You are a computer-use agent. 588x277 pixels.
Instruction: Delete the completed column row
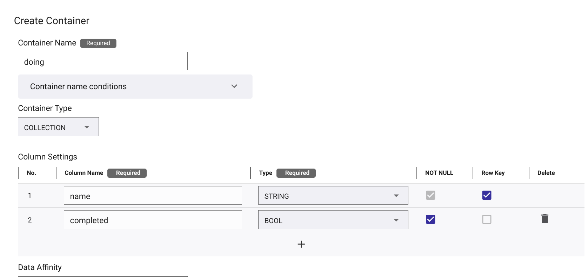(544, 219)
